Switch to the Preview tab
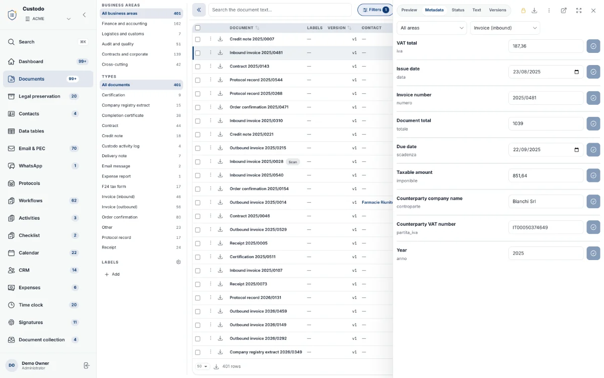 (409, 10)
